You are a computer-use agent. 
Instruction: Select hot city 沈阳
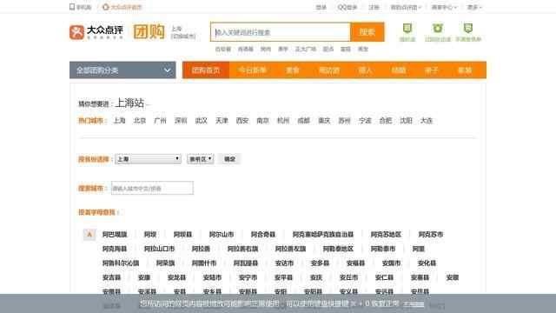click(406, 121)
